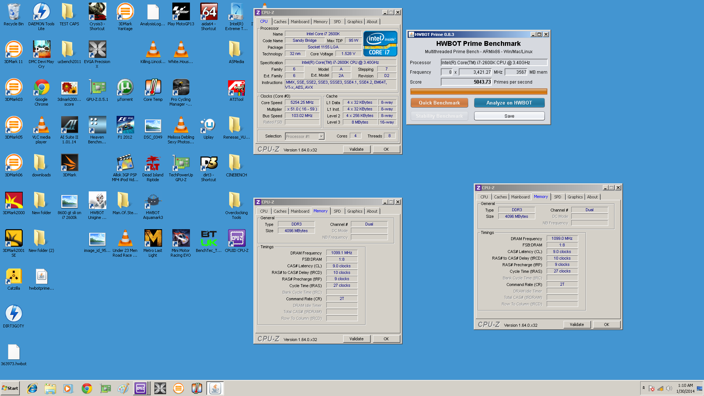The height and width of the screenshot is (396, 704).
Task: Select the Crysis3 shortcut icon
Action: [97, 16]
